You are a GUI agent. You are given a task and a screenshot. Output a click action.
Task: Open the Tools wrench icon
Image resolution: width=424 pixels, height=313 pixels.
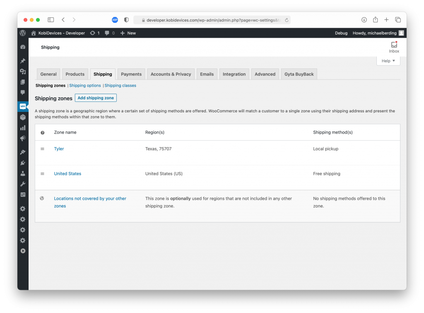pos(23,184)
